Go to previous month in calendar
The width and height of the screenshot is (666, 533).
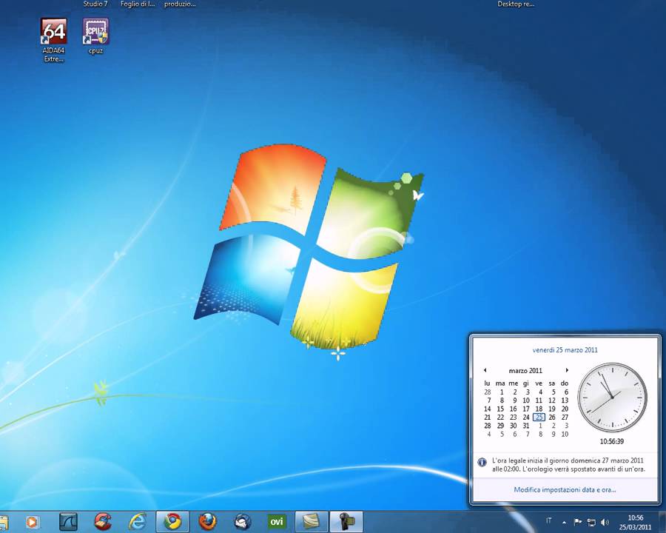[x=485, y=370]
